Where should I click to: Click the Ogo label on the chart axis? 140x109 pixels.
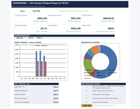tap(49, 78)
